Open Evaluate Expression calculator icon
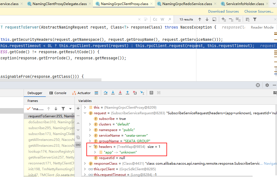The image size is (277, 177). (x=151, y=93)
